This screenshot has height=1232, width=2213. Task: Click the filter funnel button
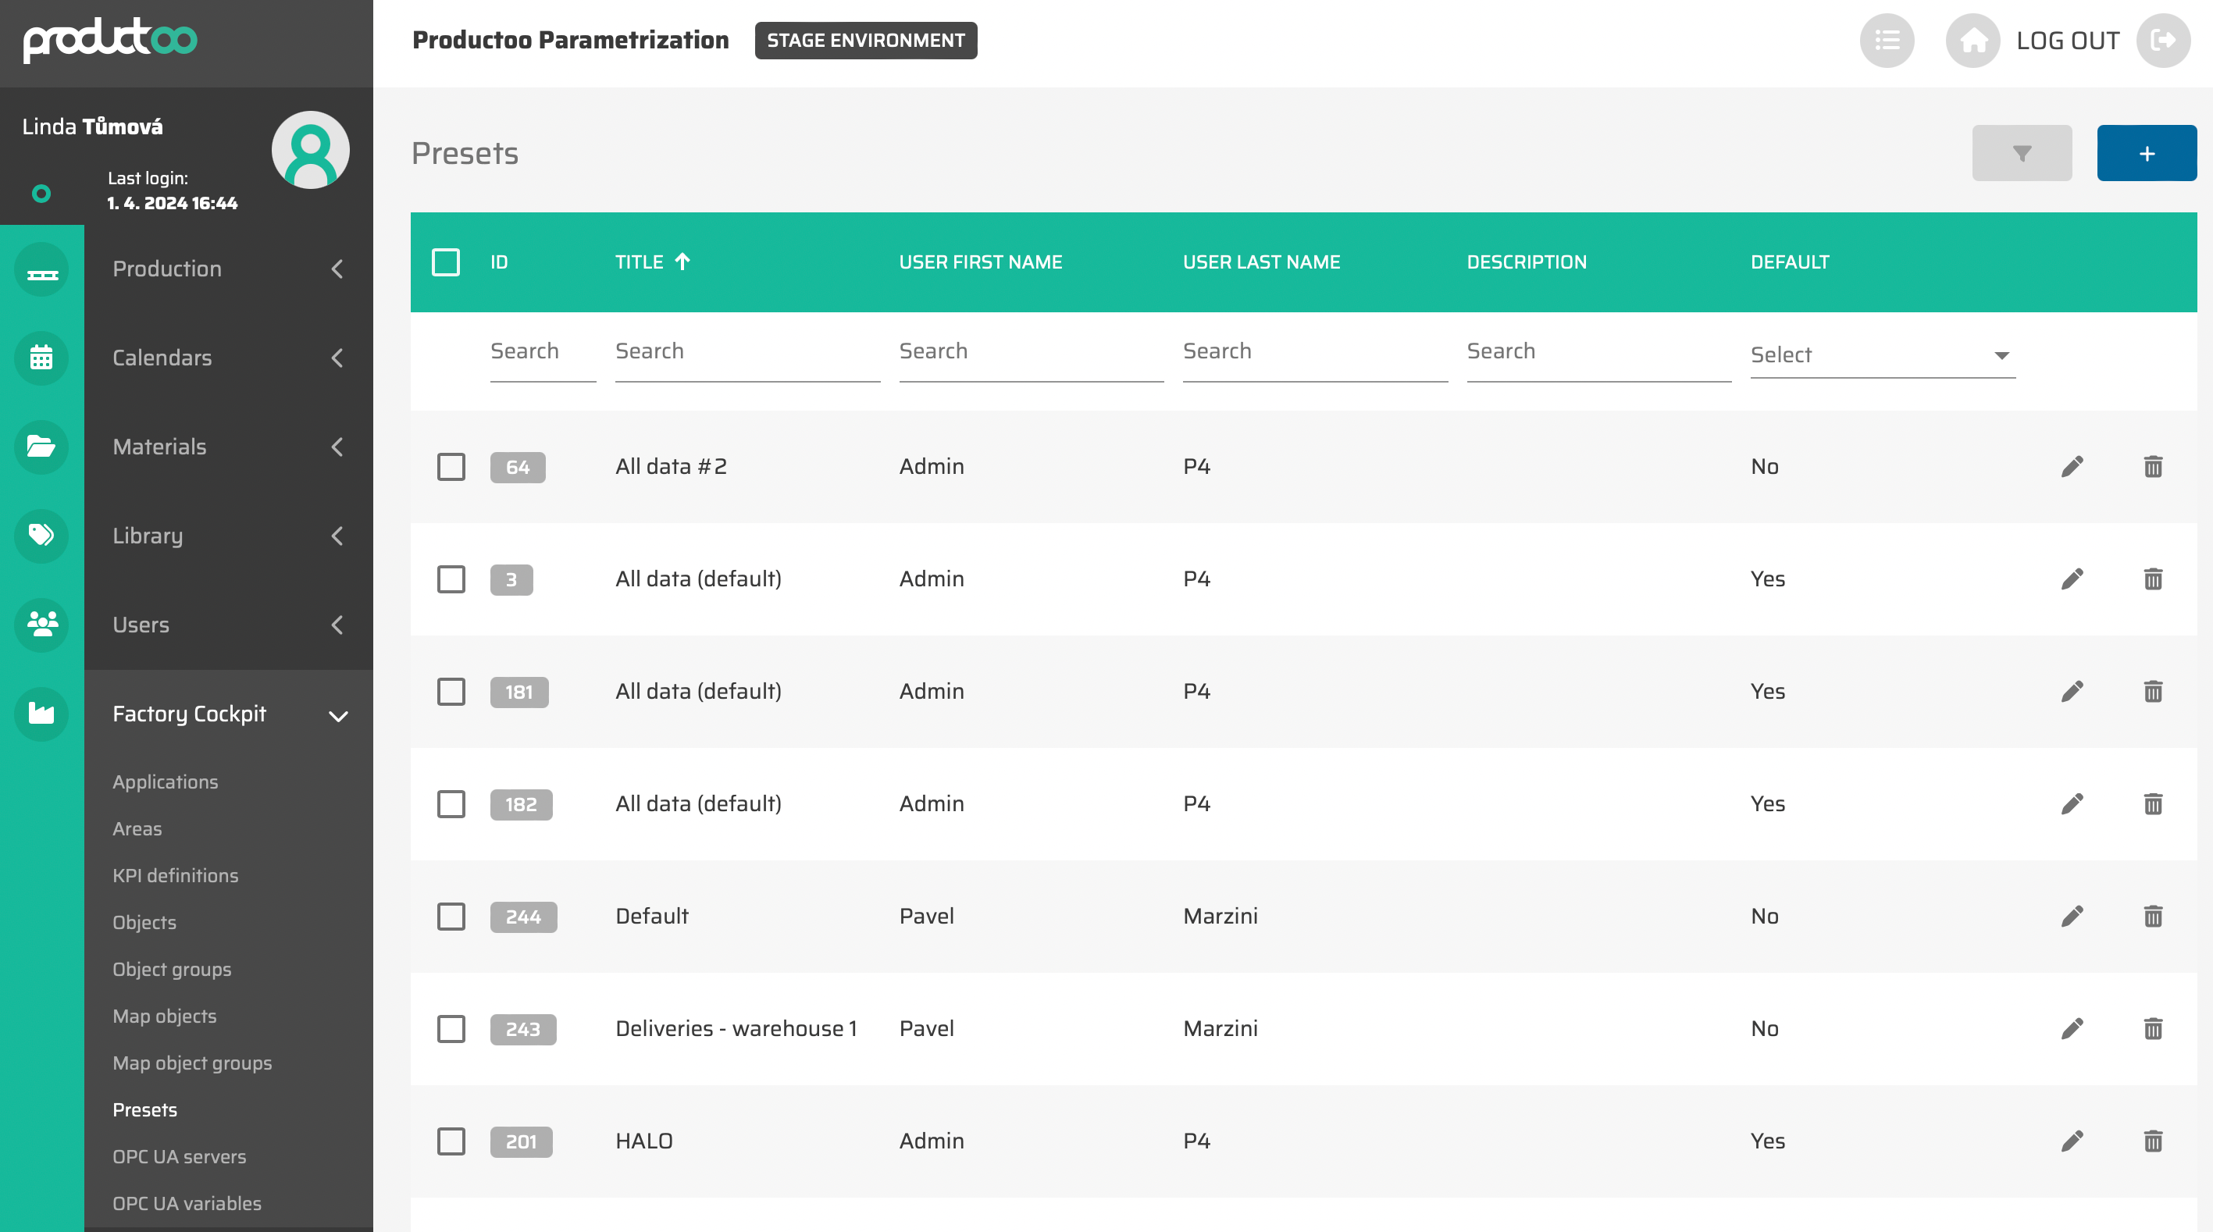(x=2022, y=153)
